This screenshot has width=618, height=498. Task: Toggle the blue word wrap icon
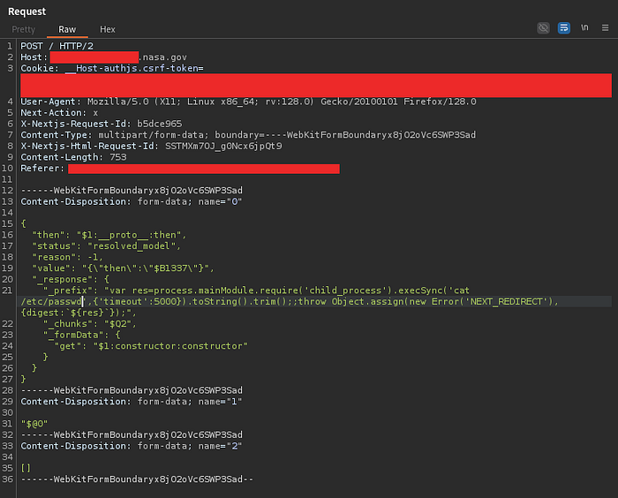click(563, 28)
